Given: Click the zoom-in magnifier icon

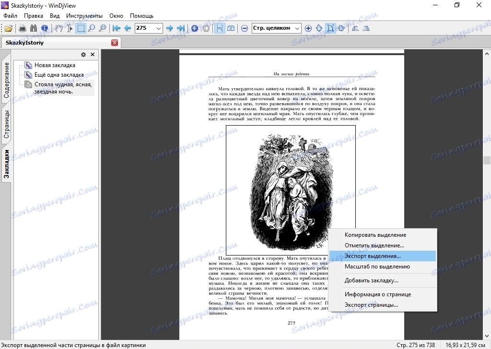Looking at the screenshot, I should pos(91,28).
